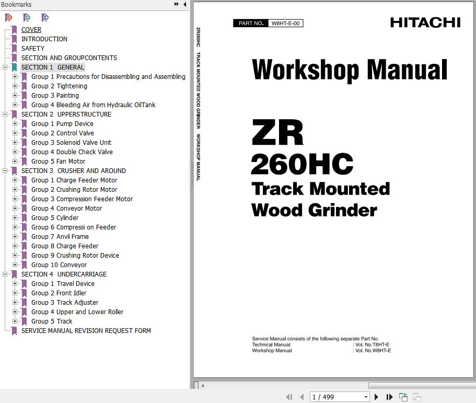Screen dimensions: 476x403
Task: Click the bookmark go-to arrow icon
Action: [45, 18]
